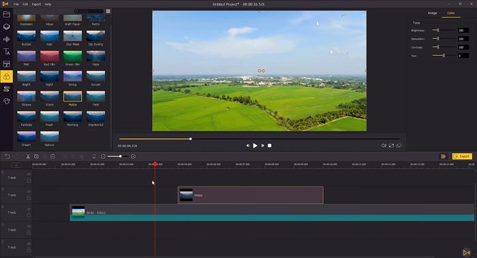
Task: Step back one frame in the player
Action: click(x=247, y=146)
